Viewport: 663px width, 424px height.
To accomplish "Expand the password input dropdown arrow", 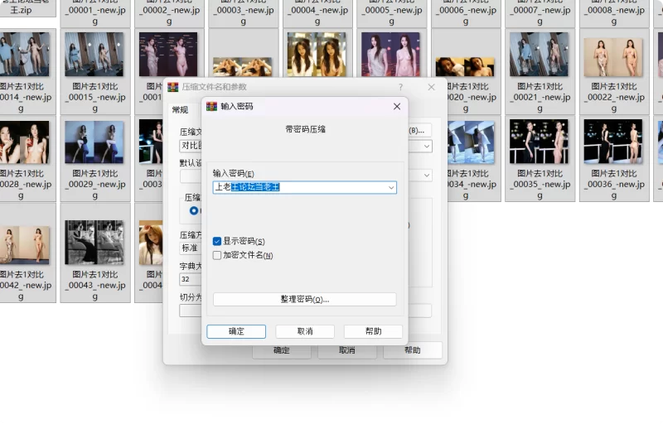I will click(x=391, y=187).
